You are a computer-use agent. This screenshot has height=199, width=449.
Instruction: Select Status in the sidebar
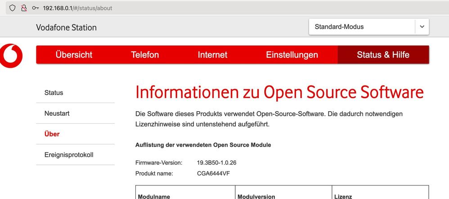75,93
